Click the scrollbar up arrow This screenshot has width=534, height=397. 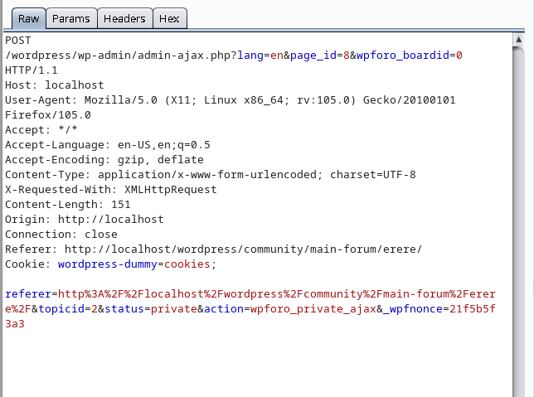coord(518,40)
